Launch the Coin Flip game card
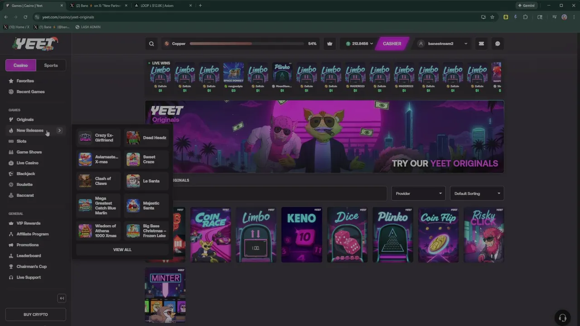This screenshot has height=326, width=580. [438, 235]
